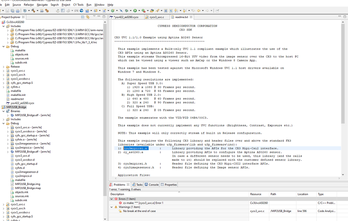Image resolution: width=348 pixels, height=221 pixels.
Task: Click the Print toolbar icon
Action: click(x=17, y=11)
